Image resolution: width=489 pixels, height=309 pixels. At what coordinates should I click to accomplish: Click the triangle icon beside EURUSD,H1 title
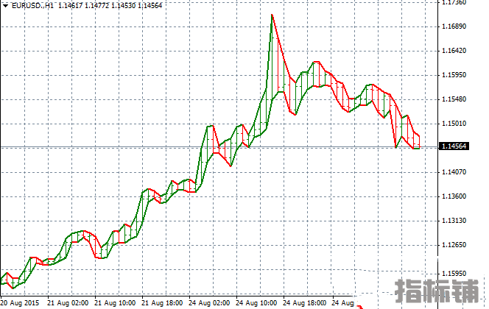tap(5, 5)
